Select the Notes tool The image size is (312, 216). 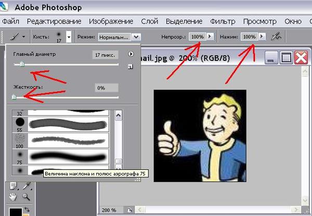14,185
